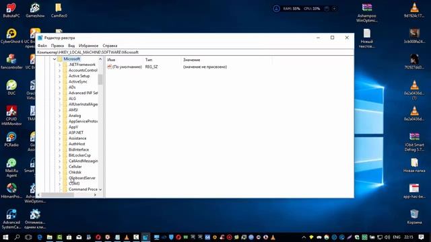Image resolution: width=431 pixels, height=242 pixels.
Task: Select the (По умолчанию) value entry
Action: (x=125, y=67)
